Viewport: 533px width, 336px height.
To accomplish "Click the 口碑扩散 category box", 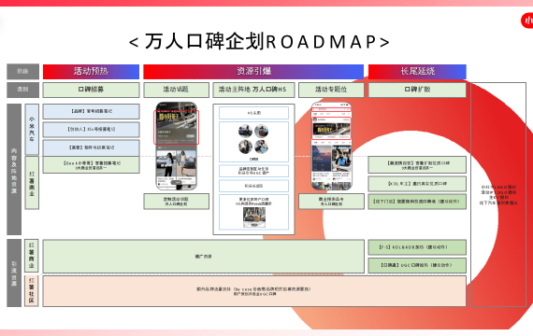I will [417, 90].
